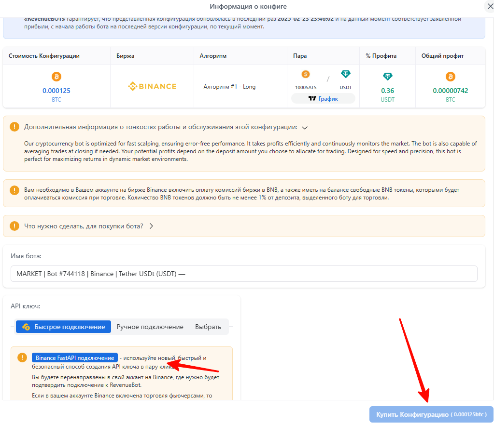
Task: Expand Что нужно сделать, для покупки бота
Action: (151, 226)
